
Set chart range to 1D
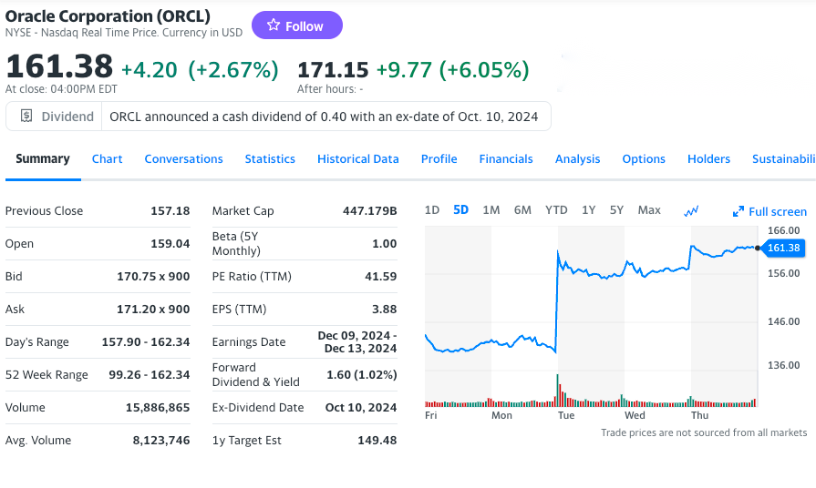[x=432, y=210]
